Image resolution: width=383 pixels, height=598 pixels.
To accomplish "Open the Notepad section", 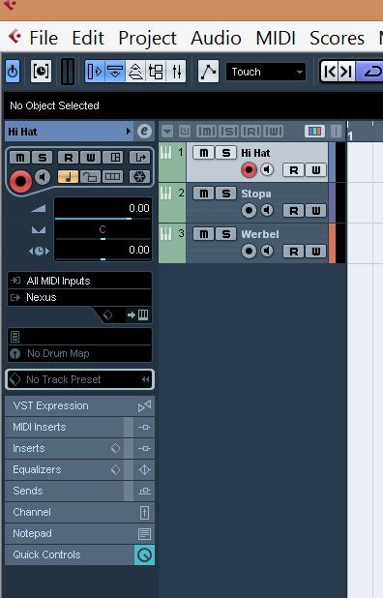I will [79, 534].
